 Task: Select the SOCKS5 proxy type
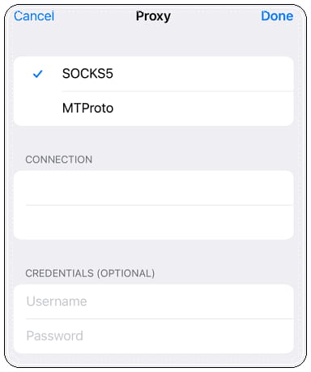[x=153, y=74]
